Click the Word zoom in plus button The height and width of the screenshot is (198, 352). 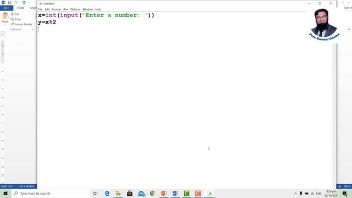click(x=340, y=186)
